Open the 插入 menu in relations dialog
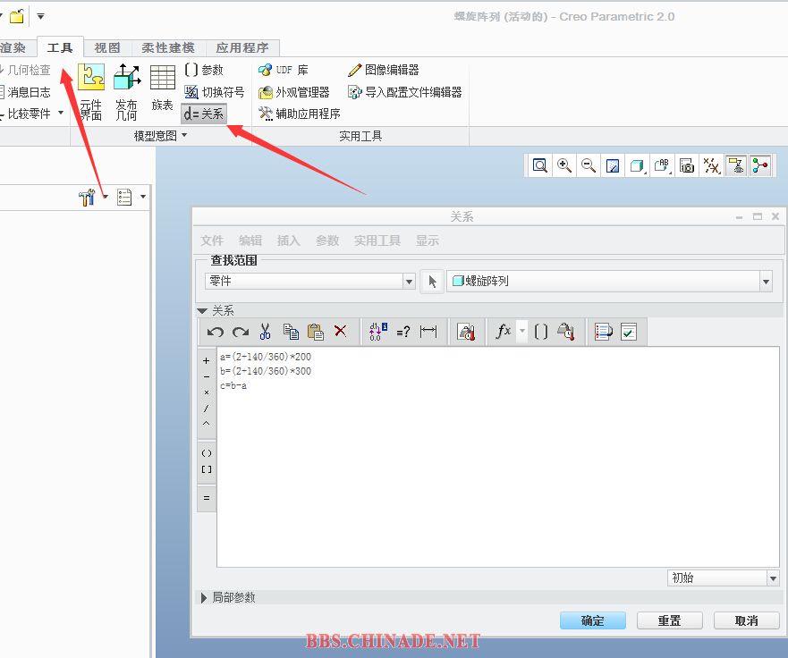The height and width of the screenshot is (658, 788). coord(289,240)
